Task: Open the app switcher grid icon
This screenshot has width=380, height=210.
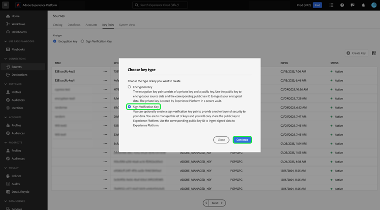Action: [x=331, y=5]
